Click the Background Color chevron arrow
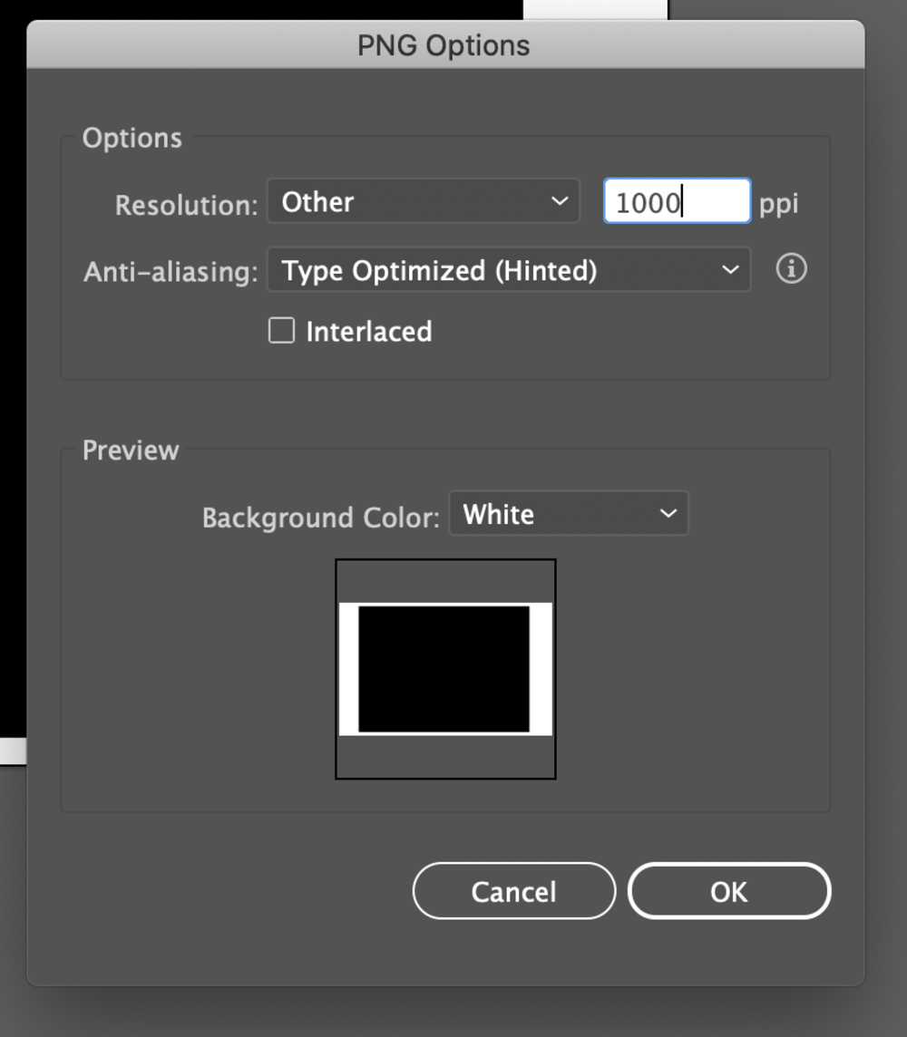This screenshot has width=907, height=1037. pos(668,513)
